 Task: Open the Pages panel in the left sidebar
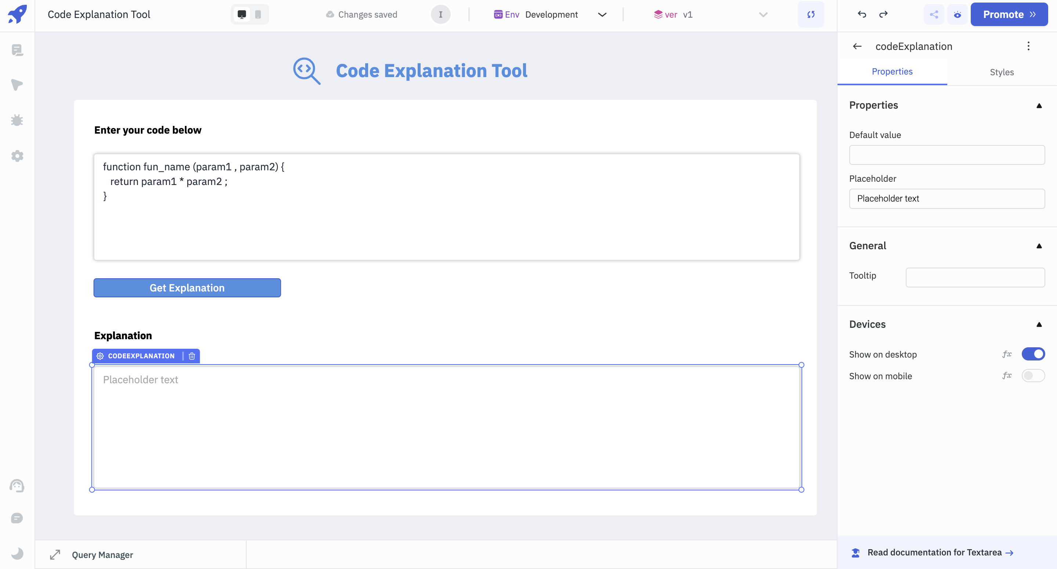click(x=17, y=50)
